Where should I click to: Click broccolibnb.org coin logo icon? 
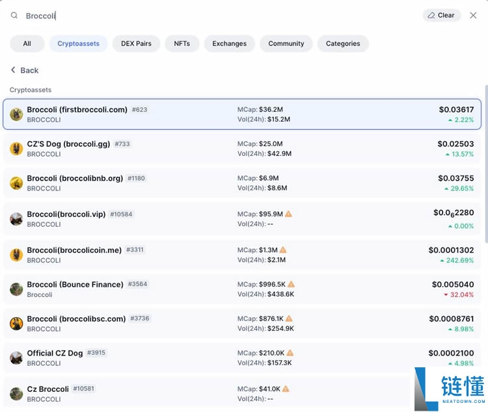(x=16, y=183)
